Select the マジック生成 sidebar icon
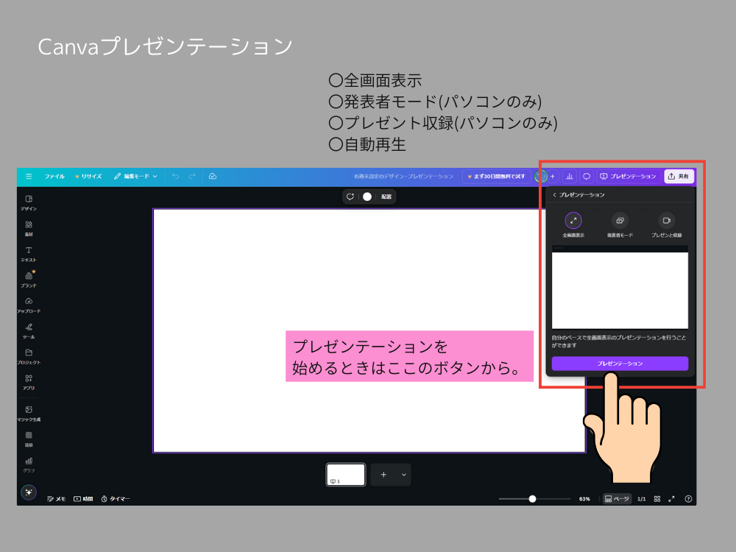This screenshot has width=736, height=552. pos(28,412)
